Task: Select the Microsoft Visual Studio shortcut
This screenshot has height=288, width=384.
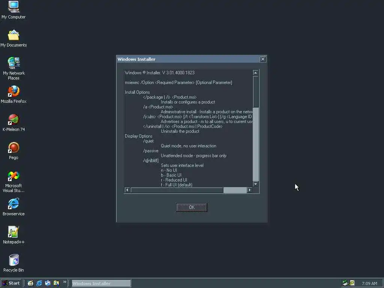Action: coord(13,181)
